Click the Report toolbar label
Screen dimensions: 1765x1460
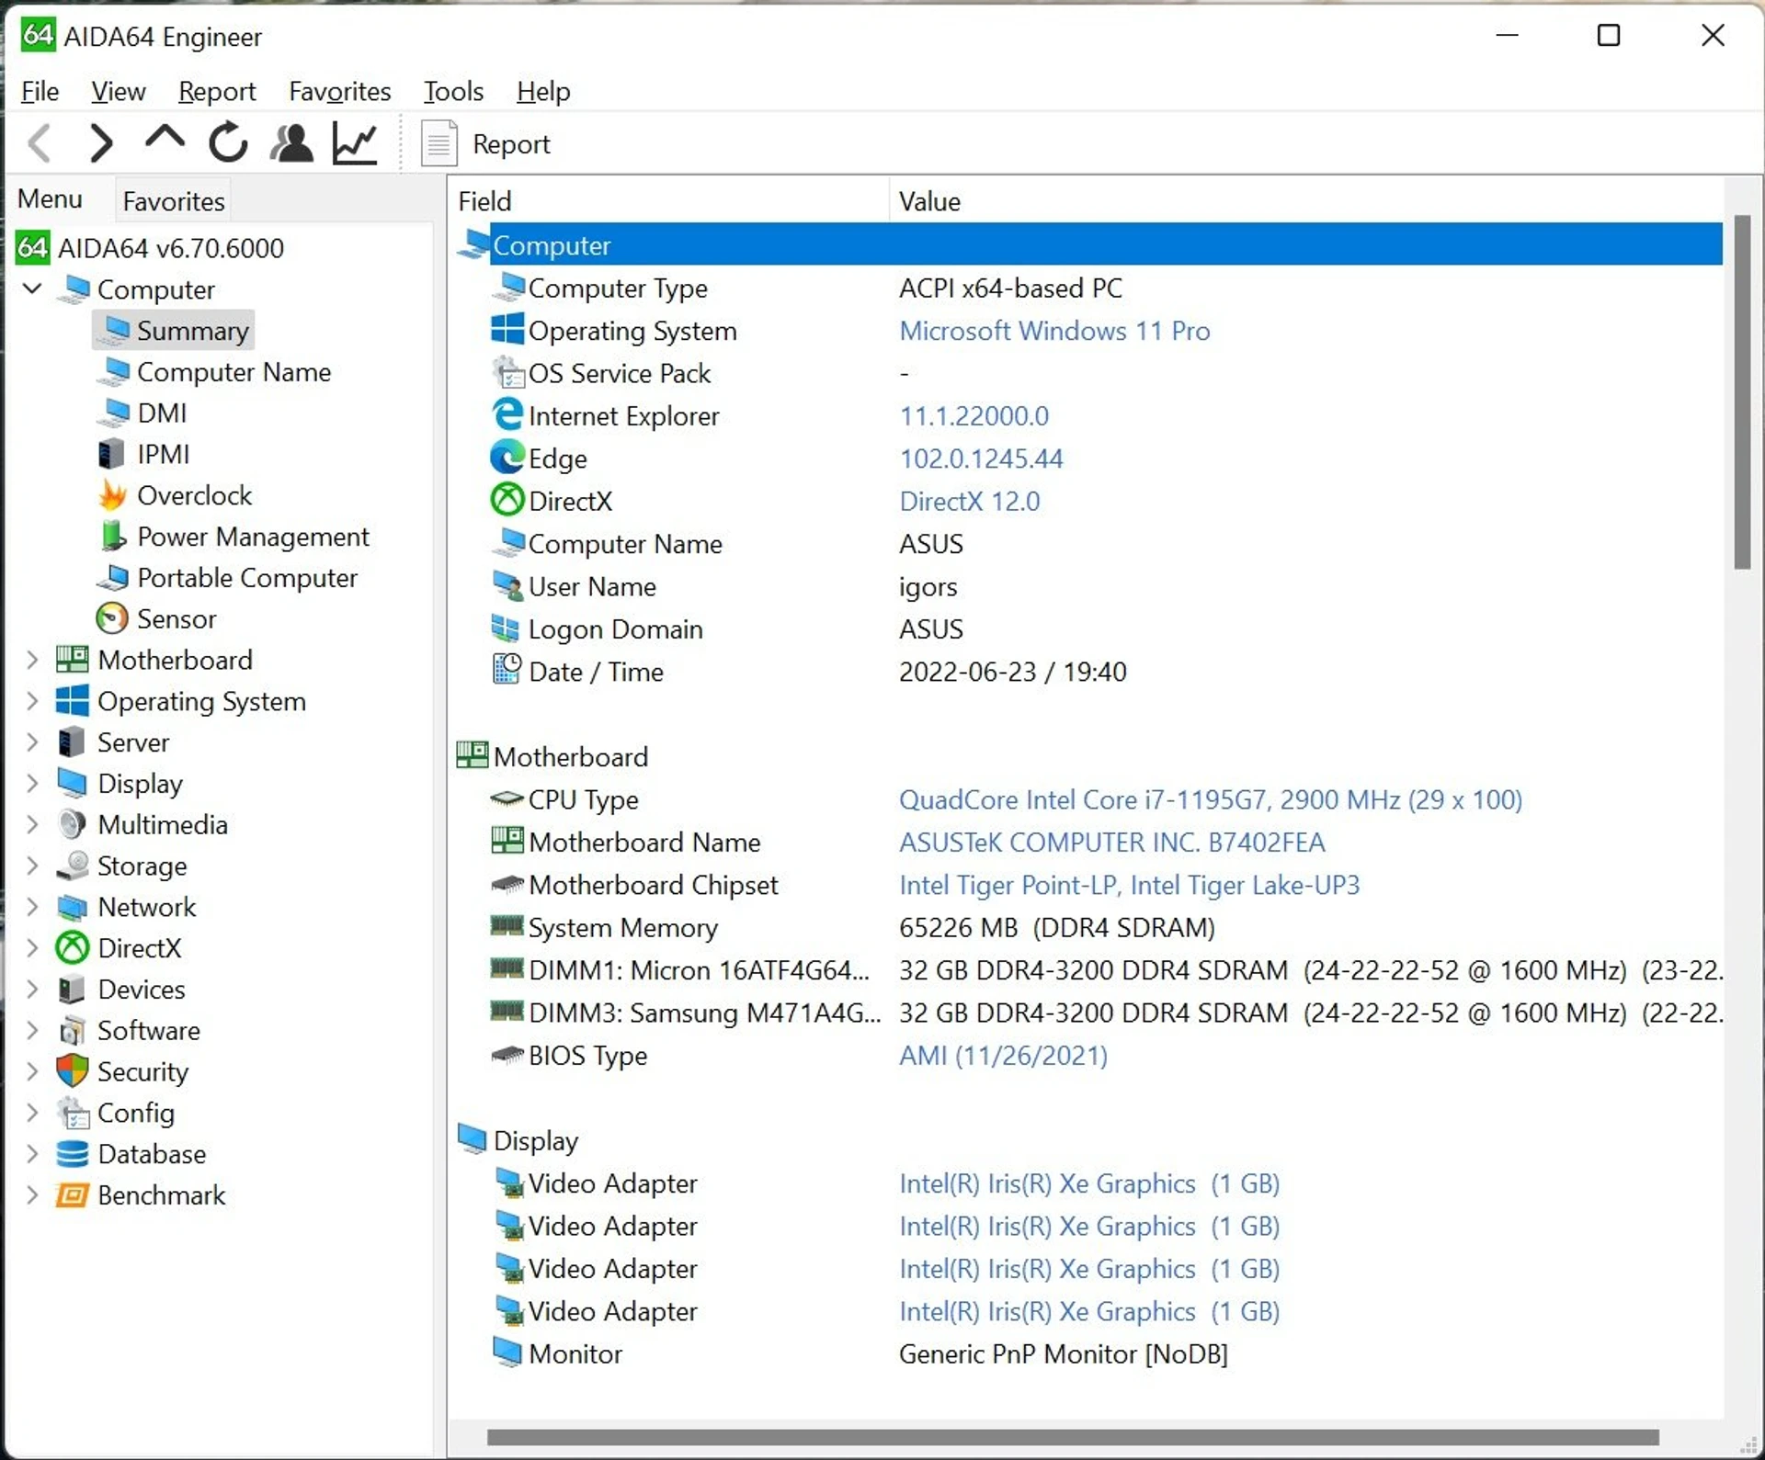511,144
